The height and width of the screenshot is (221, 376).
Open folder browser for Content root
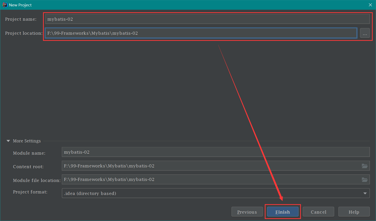pos(365,166)
